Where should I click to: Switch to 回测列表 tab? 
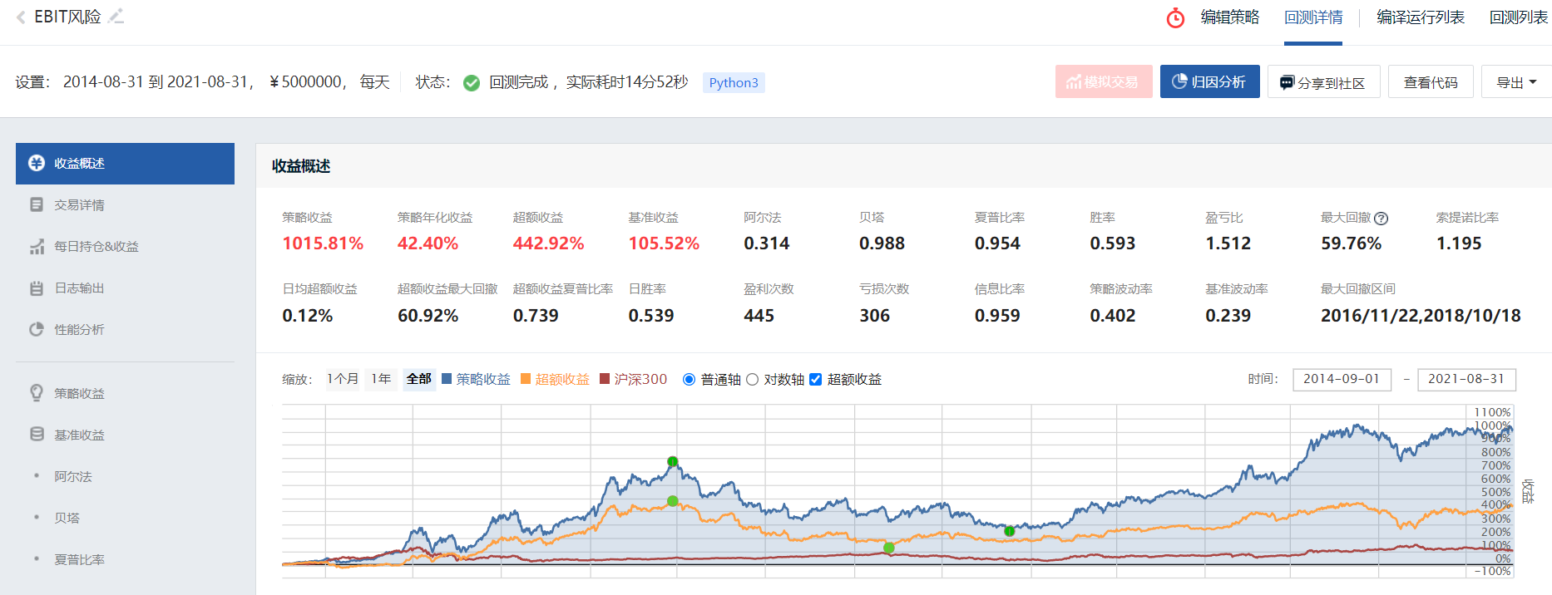coord(1519,17)
